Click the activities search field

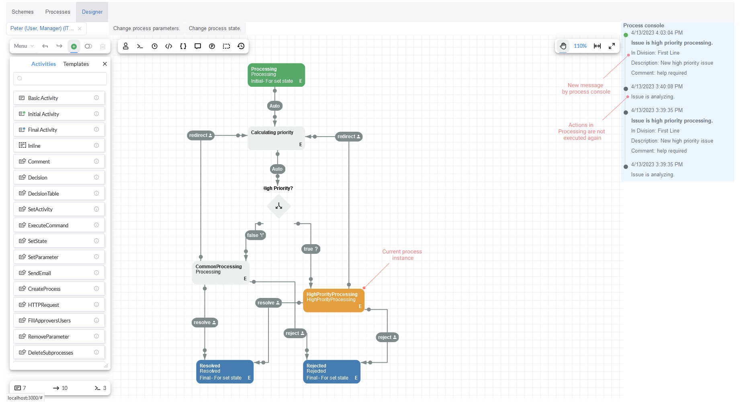click(x=60, y=79)
